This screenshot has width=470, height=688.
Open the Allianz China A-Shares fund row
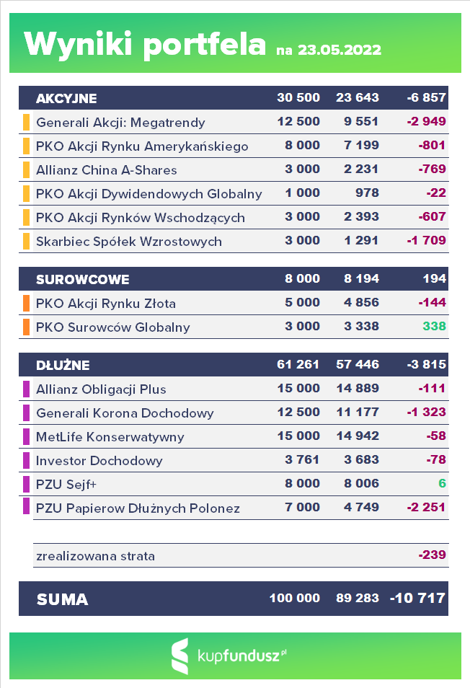point(106,170)
